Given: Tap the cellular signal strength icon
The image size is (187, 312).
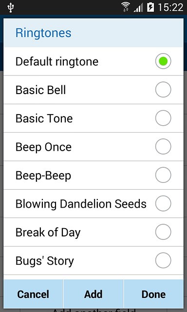Looking at the screenshot, I should [x=138, y=8].
